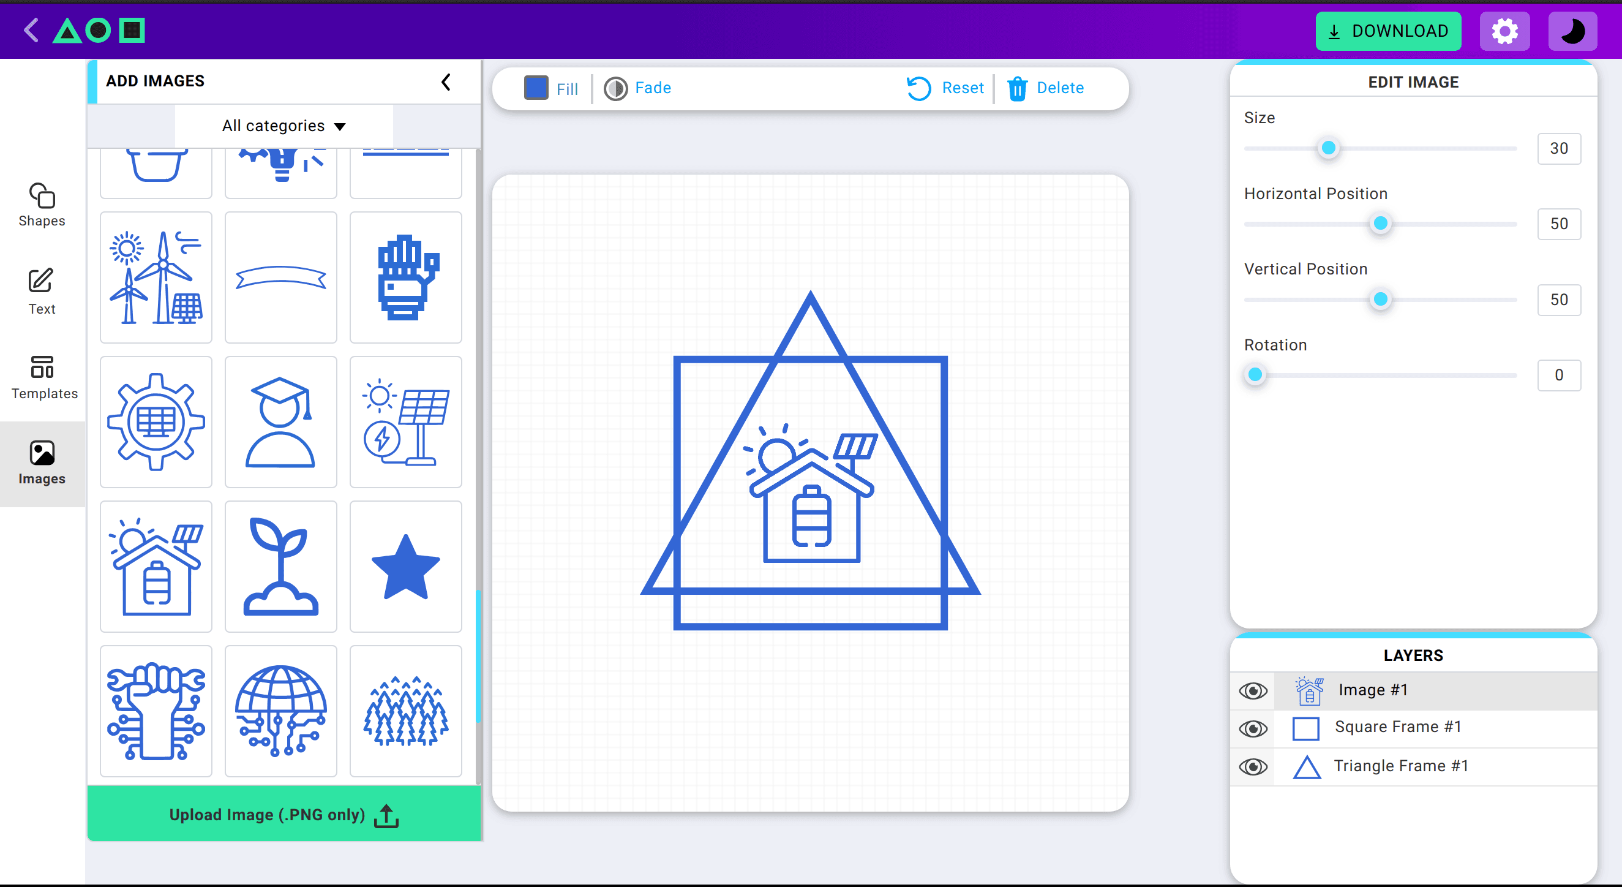Hide the Square Frame #1 layer
The height and width of the screenshot is (887, 1622).
[x=1253, y=728]
